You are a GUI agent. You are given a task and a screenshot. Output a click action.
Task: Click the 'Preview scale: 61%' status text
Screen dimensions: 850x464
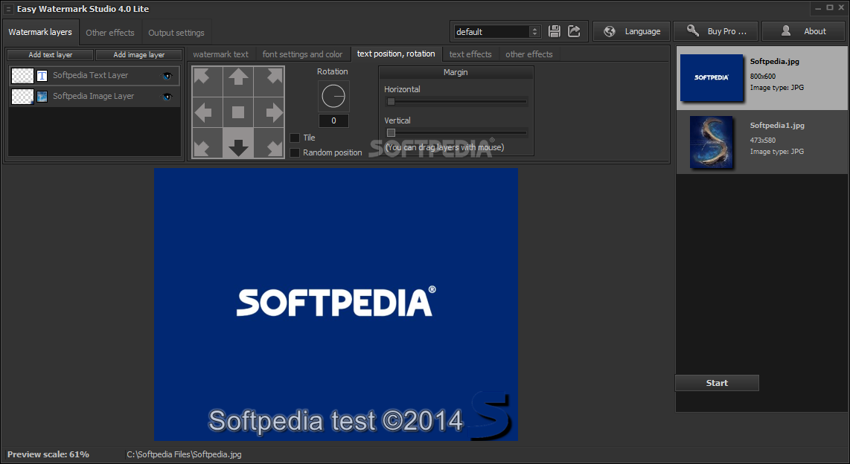click(48, 454)
